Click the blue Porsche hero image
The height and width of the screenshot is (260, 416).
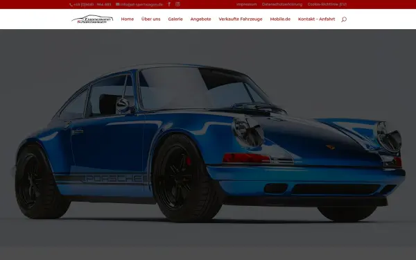208,145
